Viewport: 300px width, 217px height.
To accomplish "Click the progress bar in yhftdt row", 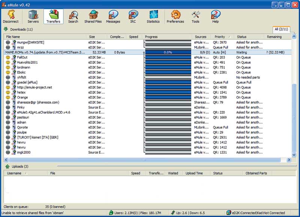I will [168, 78].
